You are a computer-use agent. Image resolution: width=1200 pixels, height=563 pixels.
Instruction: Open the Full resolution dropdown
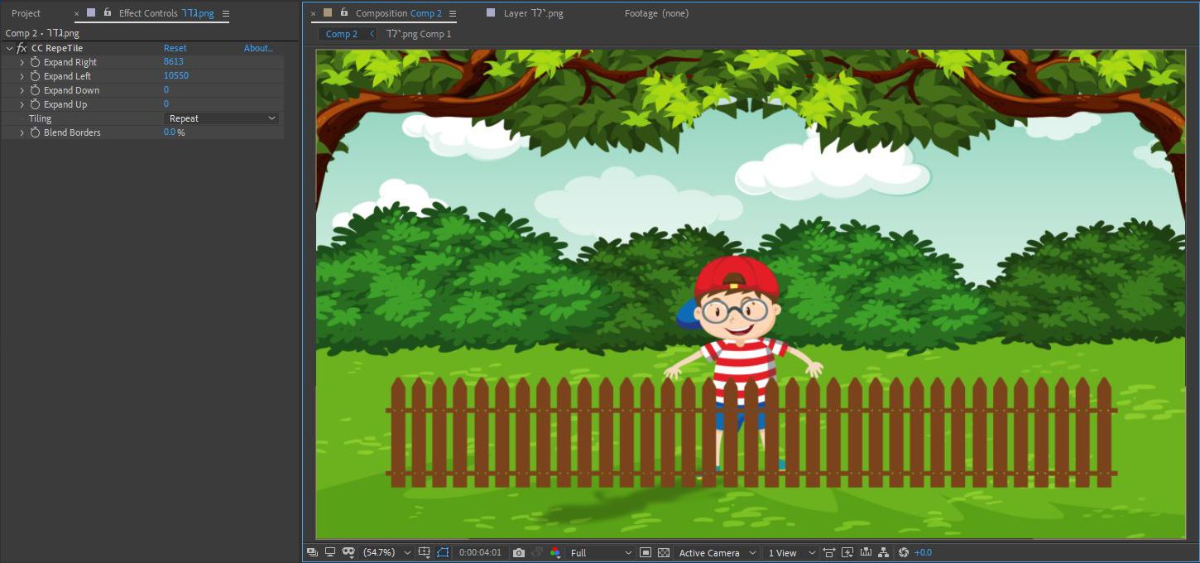pos(601,552)
